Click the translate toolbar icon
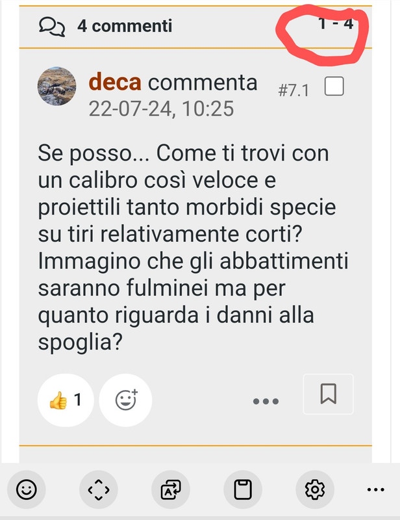Viewport: 400px width, 520px height. pyautogui.click(x=171, y=489)
